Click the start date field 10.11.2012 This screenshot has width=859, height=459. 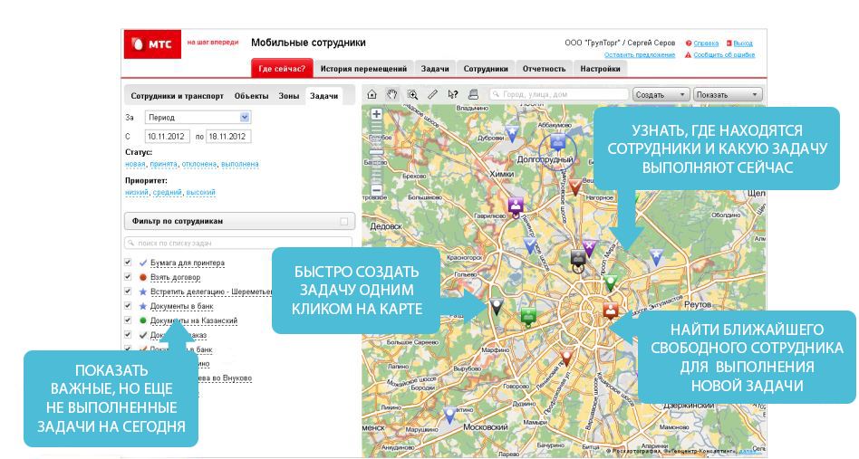point(167,136)
